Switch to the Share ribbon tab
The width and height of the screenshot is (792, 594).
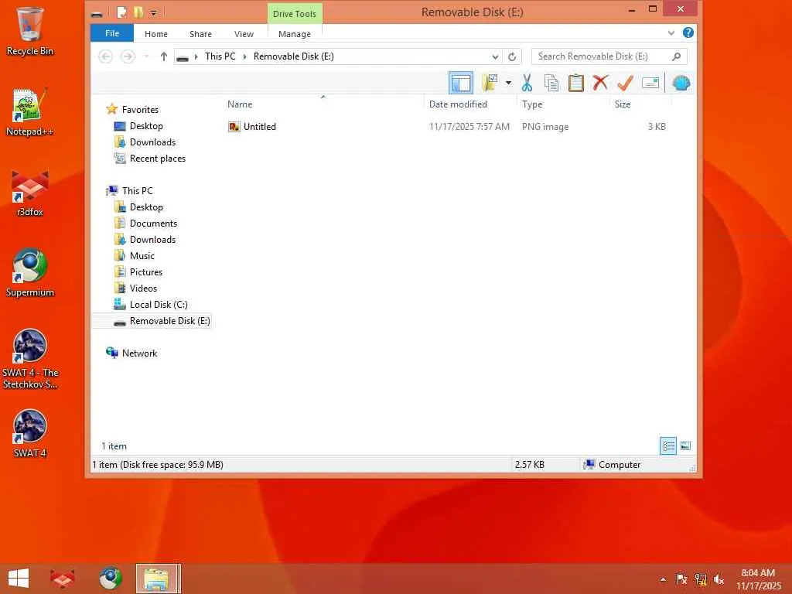[x=200, y=34]
